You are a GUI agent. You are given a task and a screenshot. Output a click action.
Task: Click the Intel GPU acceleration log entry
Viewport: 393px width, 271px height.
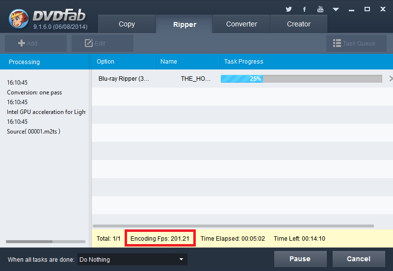47,112
